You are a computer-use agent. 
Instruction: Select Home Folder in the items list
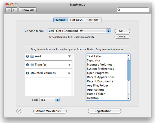click(96, 94)
